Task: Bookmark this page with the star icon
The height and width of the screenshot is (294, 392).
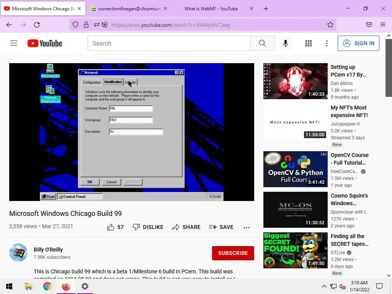Action: [330, 25]
